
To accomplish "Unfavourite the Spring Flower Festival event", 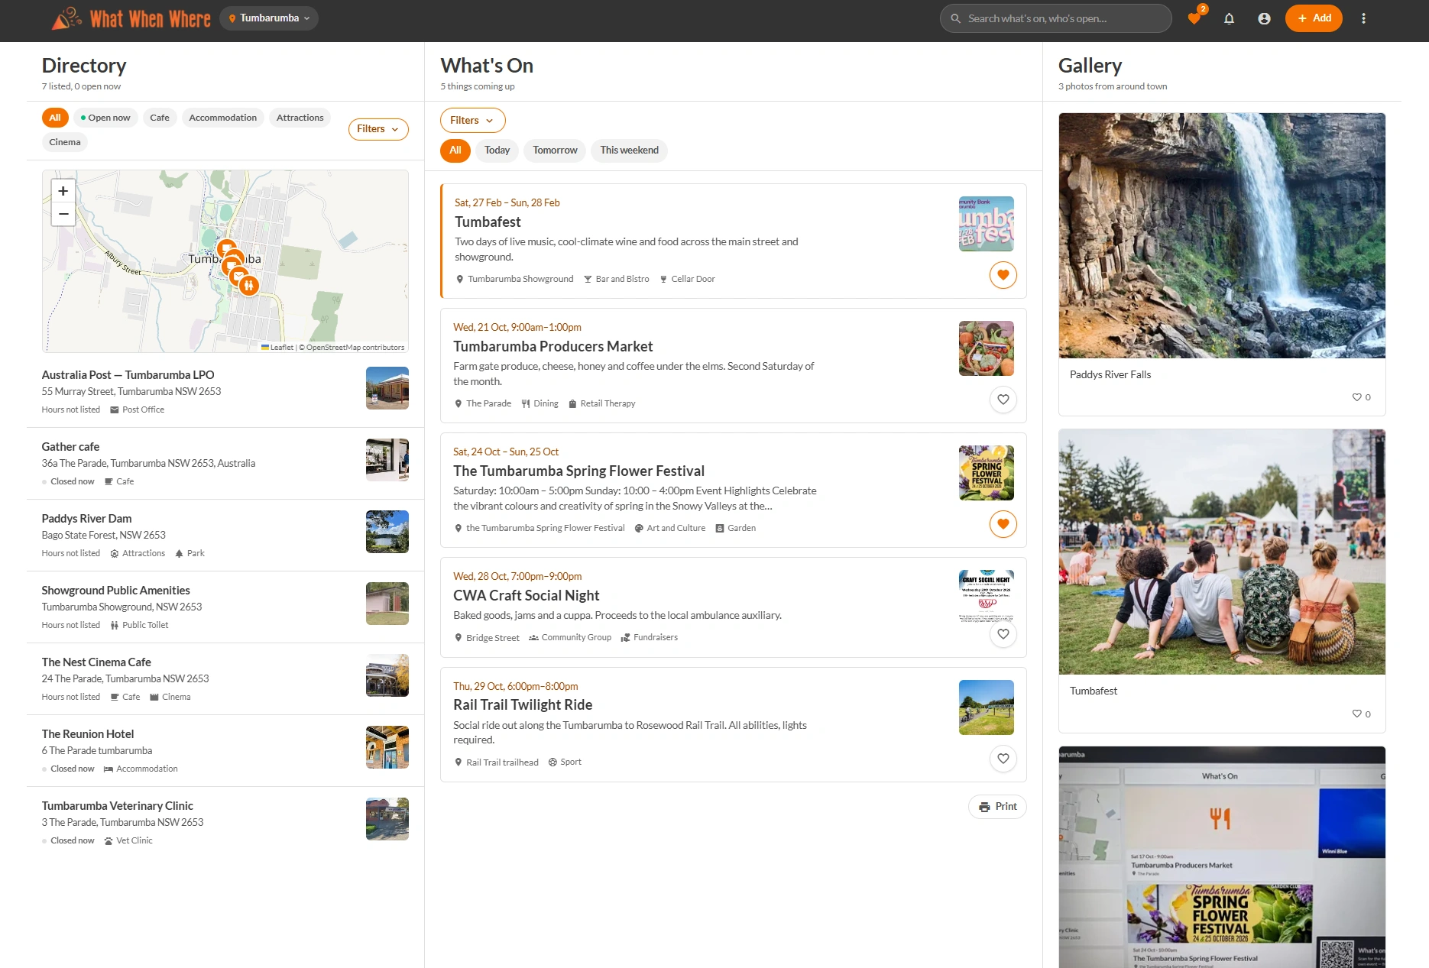I will pyautogui.click(x=1003, y=524).
